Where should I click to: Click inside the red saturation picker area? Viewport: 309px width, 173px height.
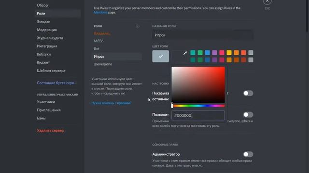pos(198,85)
